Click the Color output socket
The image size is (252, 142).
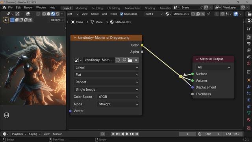click(x=142, y=45)
